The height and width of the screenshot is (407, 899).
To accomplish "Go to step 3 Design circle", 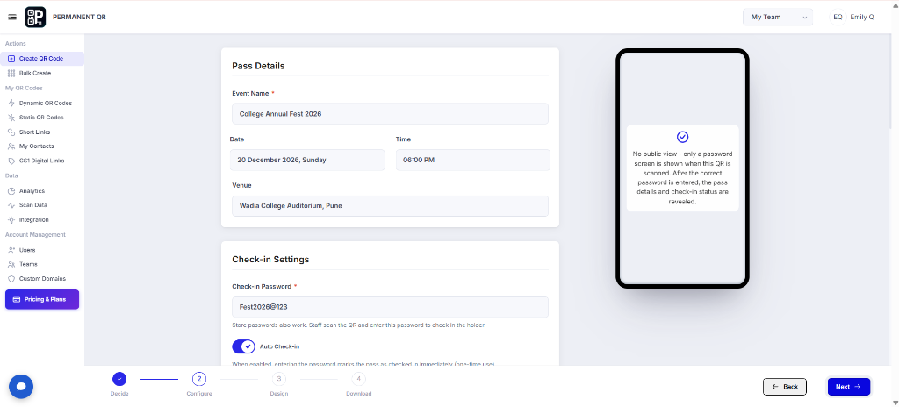I will 278,379.
